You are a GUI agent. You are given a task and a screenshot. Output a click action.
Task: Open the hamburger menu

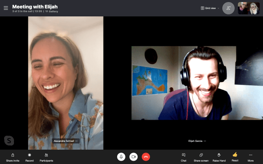click(x=6, y=8)
